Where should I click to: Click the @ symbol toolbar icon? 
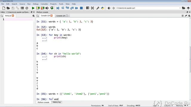click(x=27, y=8)
